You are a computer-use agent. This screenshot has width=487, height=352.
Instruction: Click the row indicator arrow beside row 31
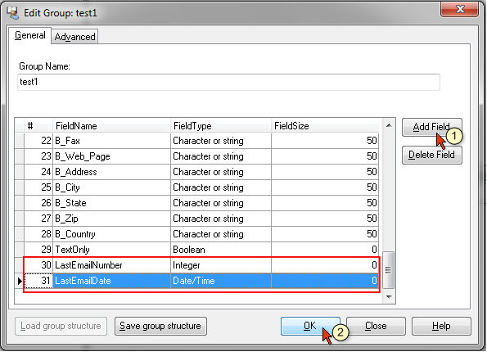pyautogui.click(x=20, y=281)
